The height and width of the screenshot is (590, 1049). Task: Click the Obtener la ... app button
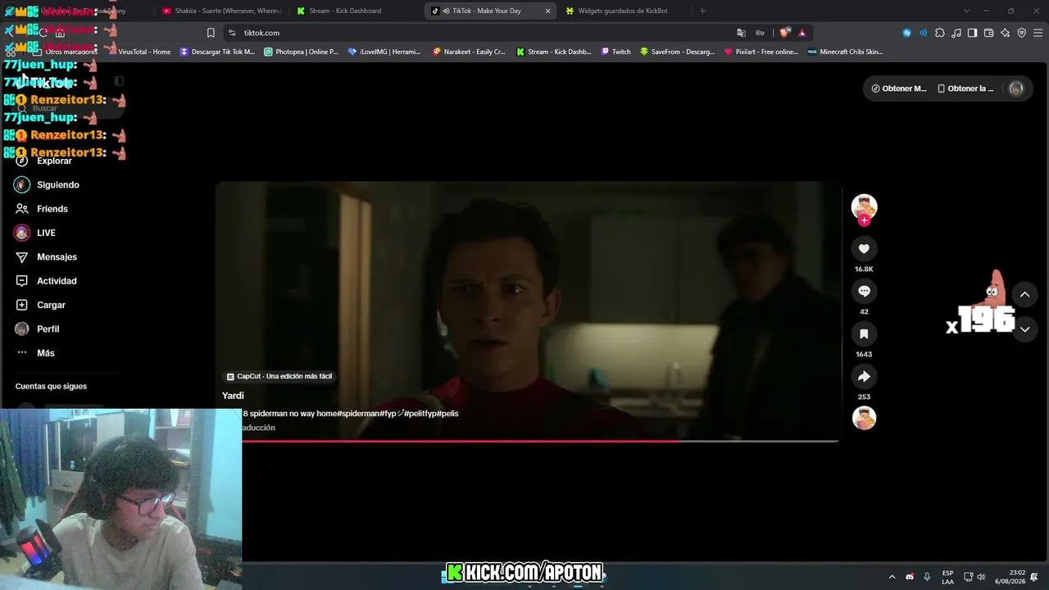[965, 88]
